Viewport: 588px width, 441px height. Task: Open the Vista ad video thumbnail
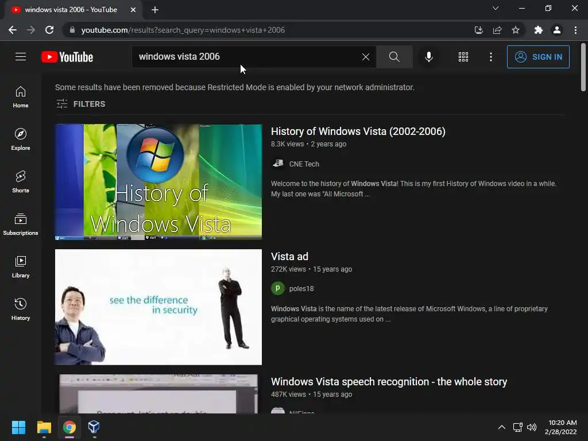158,307
